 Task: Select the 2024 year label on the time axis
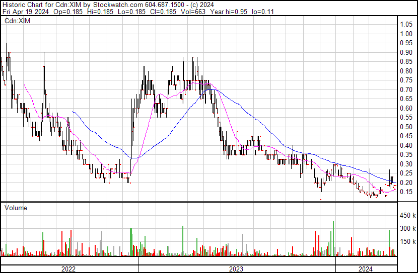click(x=366, y=269)
